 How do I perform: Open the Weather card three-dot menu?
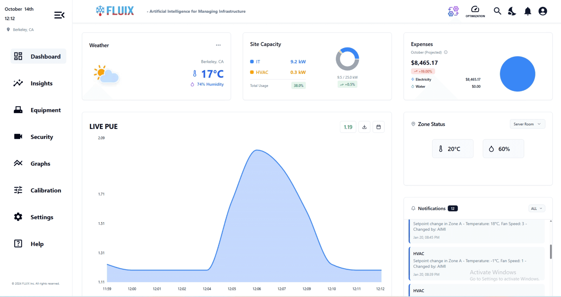[218, 45]
